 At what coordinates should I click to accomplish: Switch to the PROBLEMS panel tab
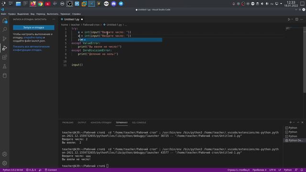(x=68, y=123)
